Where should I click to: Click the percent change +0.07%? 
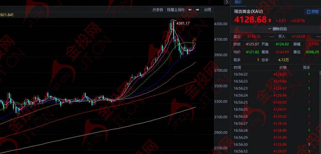(298, 21)
